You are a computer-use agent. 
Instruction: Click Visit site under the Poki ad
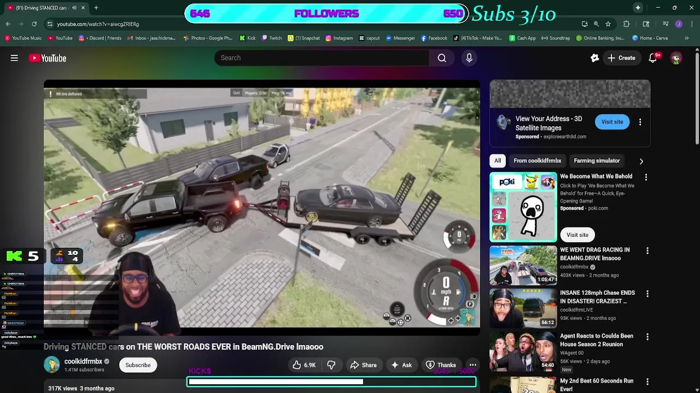pyautogui.click(x=577, y=235)
